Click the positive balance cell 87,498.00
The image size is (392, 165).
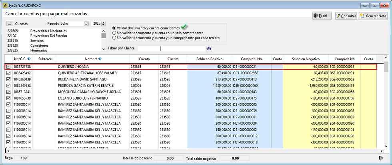coord(210,73)
